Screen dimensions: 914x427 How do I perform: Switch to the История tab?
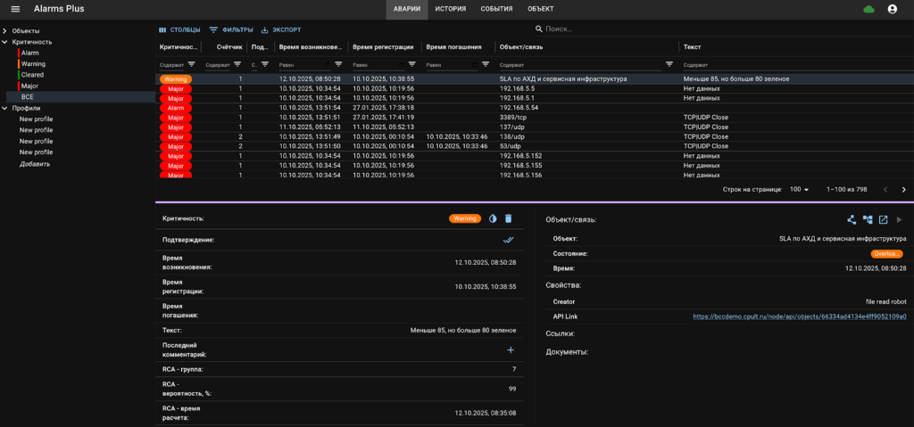pos(450,9)
